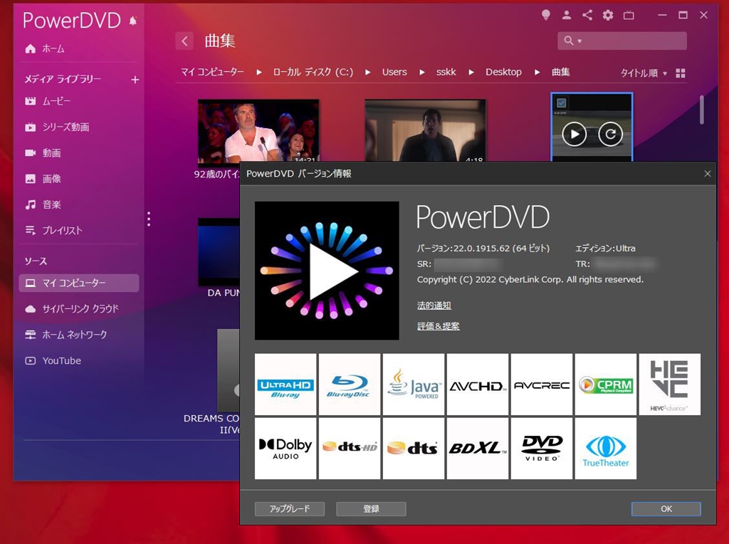The image size is (729, 544).
Task: Open Desktop in the breadcrumb path
Action: click(x=503, y=72)
